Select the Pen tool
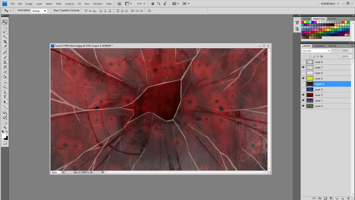Image resolution: width=355 pixels, height=200 pixels. [5, 92]
